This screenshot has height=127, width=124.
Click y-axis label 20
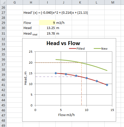tap(31, 63)
